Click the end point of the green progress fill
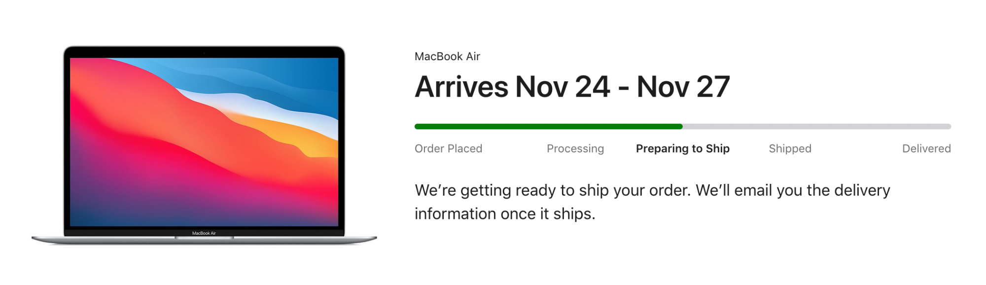The image size is (986, 285). pyautogui.click(x=681, y=127)
